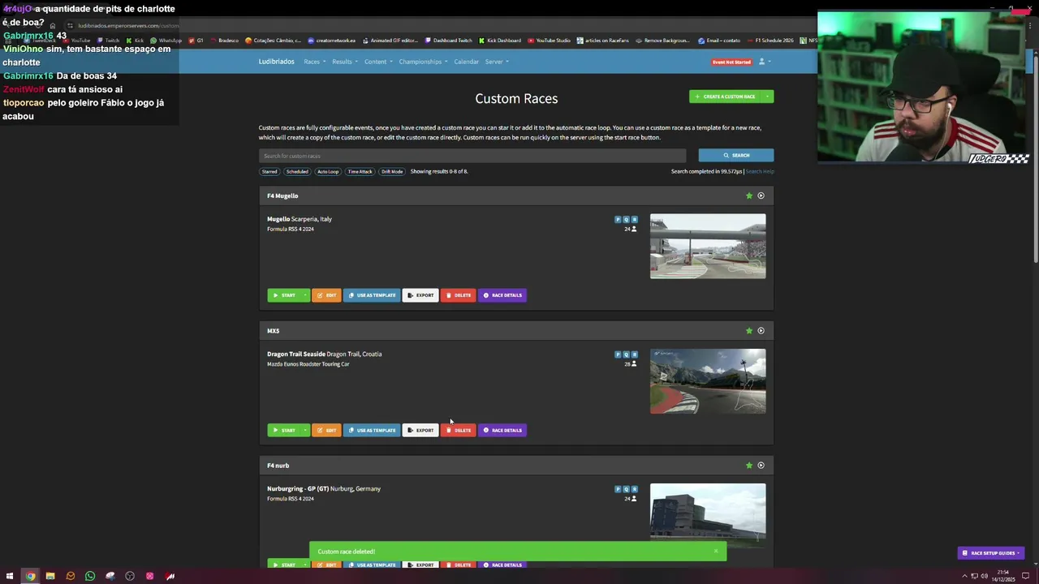This screenshot has width=1039, height=584.
Task: Use F4 Mugello as template
Action: (x=372, y=295)
